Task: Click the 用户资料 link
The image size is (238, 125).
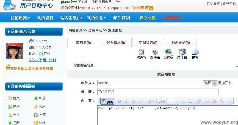Action: (49, 60)
